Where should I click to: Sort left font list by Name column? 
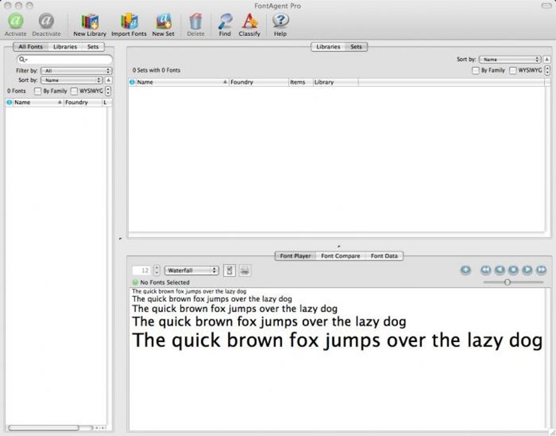pos(38,102)
